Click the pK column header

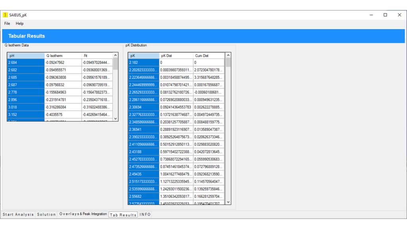click(143, 56)
